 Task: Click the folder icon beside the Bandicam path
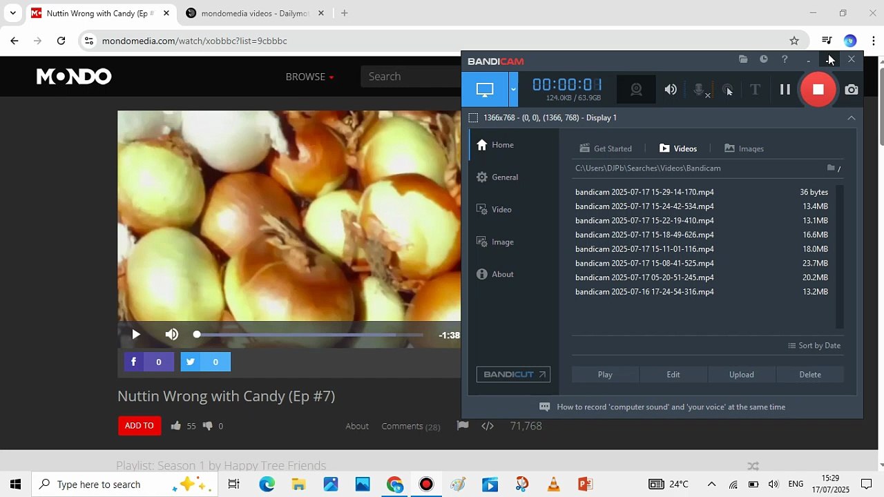[x=832, y=168]
